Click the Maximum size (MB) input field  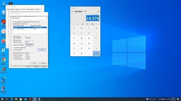click(29, 45)
